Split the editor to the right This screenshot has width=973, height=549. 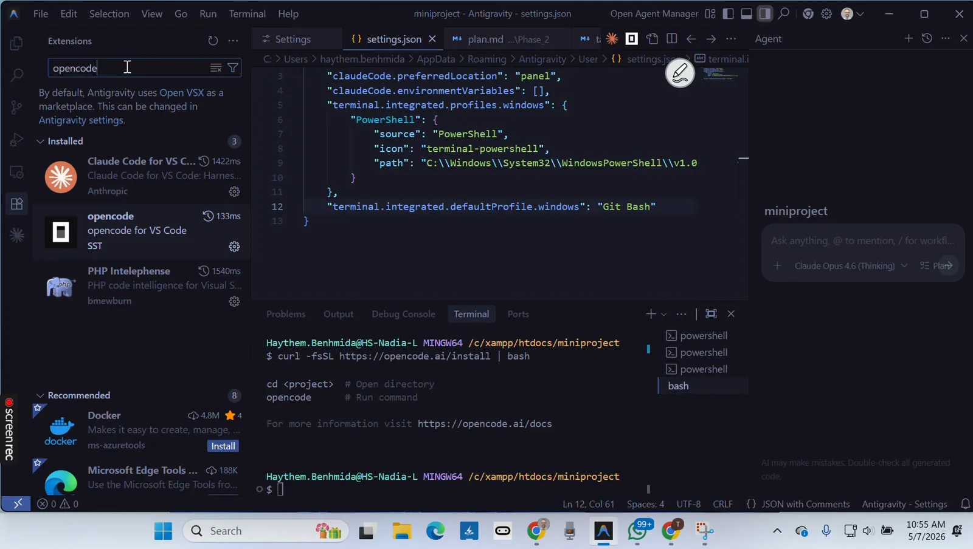[x=671, y=39]
